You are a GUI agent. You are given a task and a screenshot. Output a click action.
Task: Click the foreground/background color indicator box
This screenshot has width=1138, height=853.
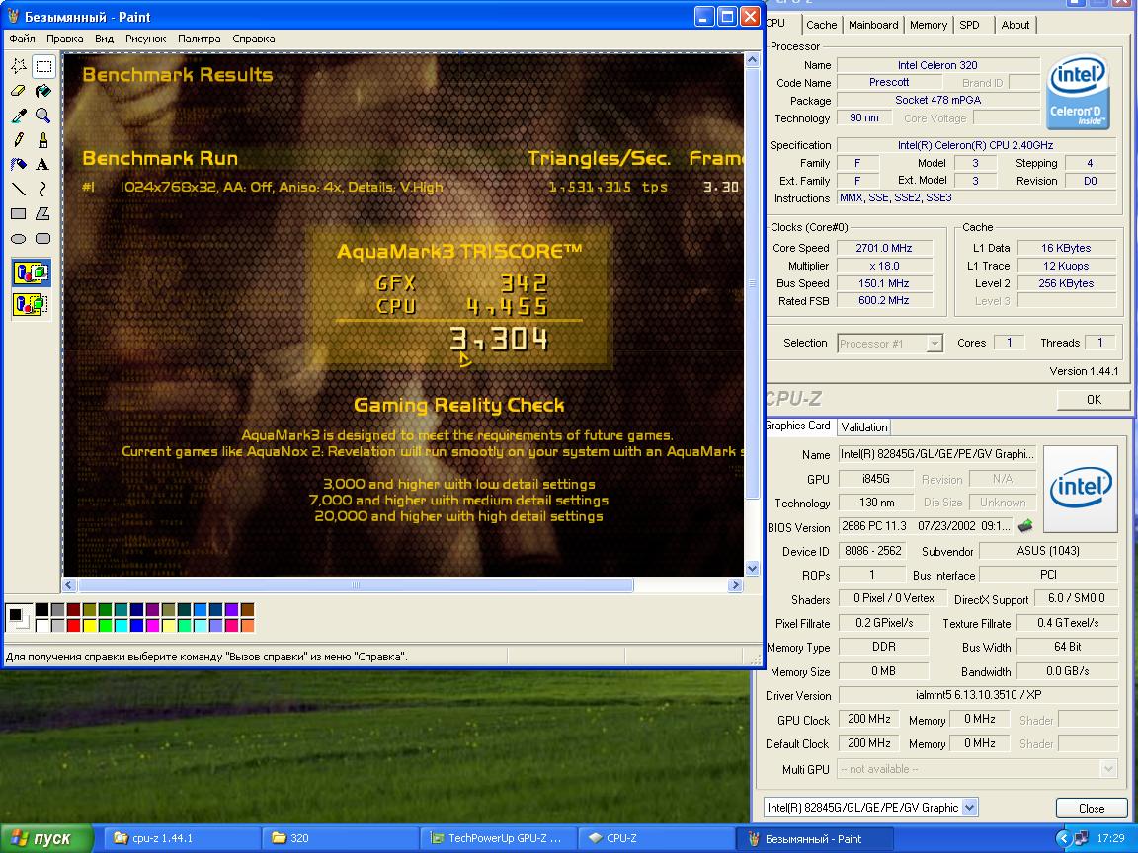(18, 617)
